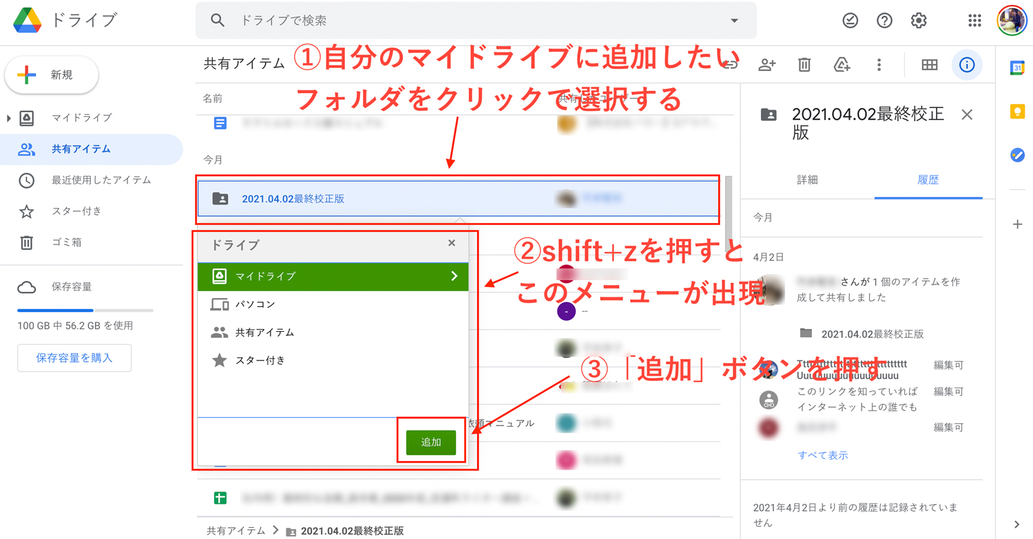Switch to grid view layout
The height and width of the screenshot is (539, 1033).
[929, 64]
